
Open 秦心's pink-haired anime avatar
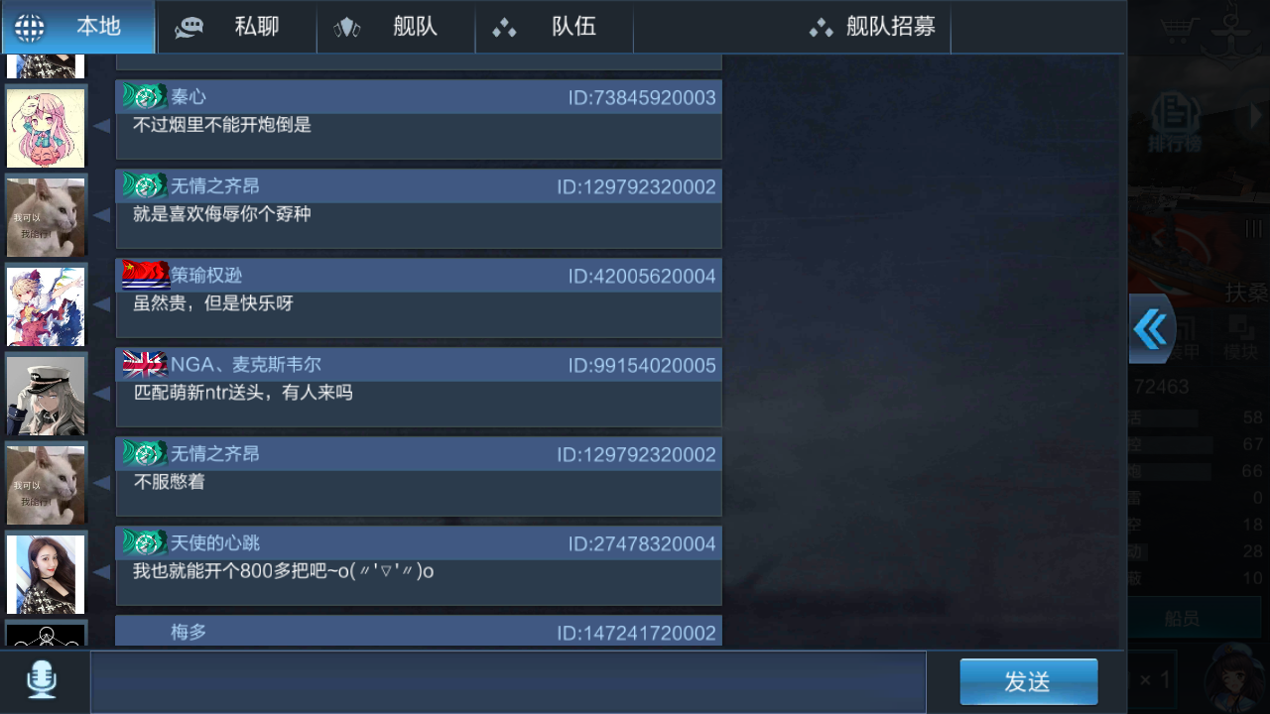click(x=46, y=127)
